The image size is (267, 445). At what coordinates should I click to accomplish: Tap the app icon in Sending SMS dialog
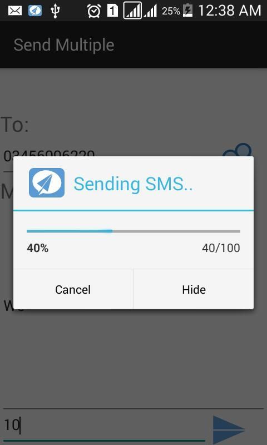pos(47,182)
